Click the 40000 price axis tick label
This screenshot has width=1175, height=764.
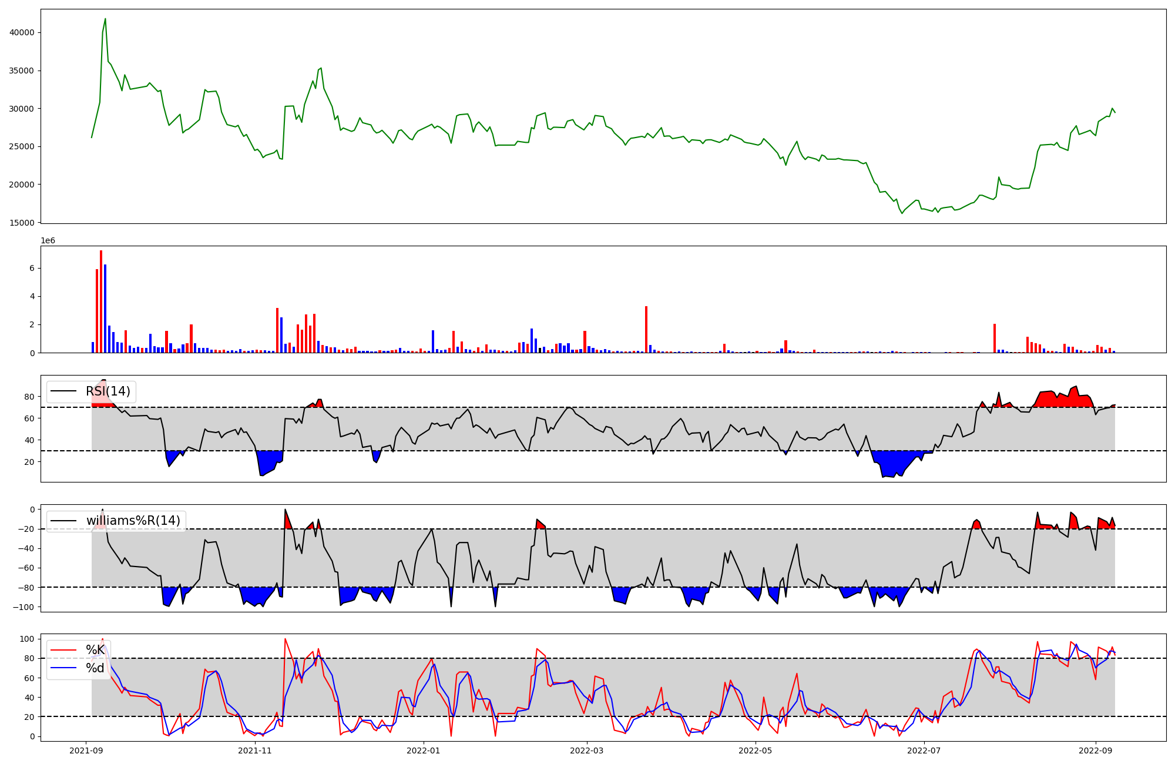(x=22, y=33)
